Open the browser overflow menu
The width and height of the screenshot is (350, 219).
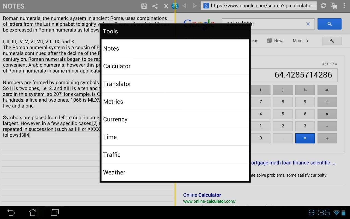pyautogui.click(x=344, y=5)
